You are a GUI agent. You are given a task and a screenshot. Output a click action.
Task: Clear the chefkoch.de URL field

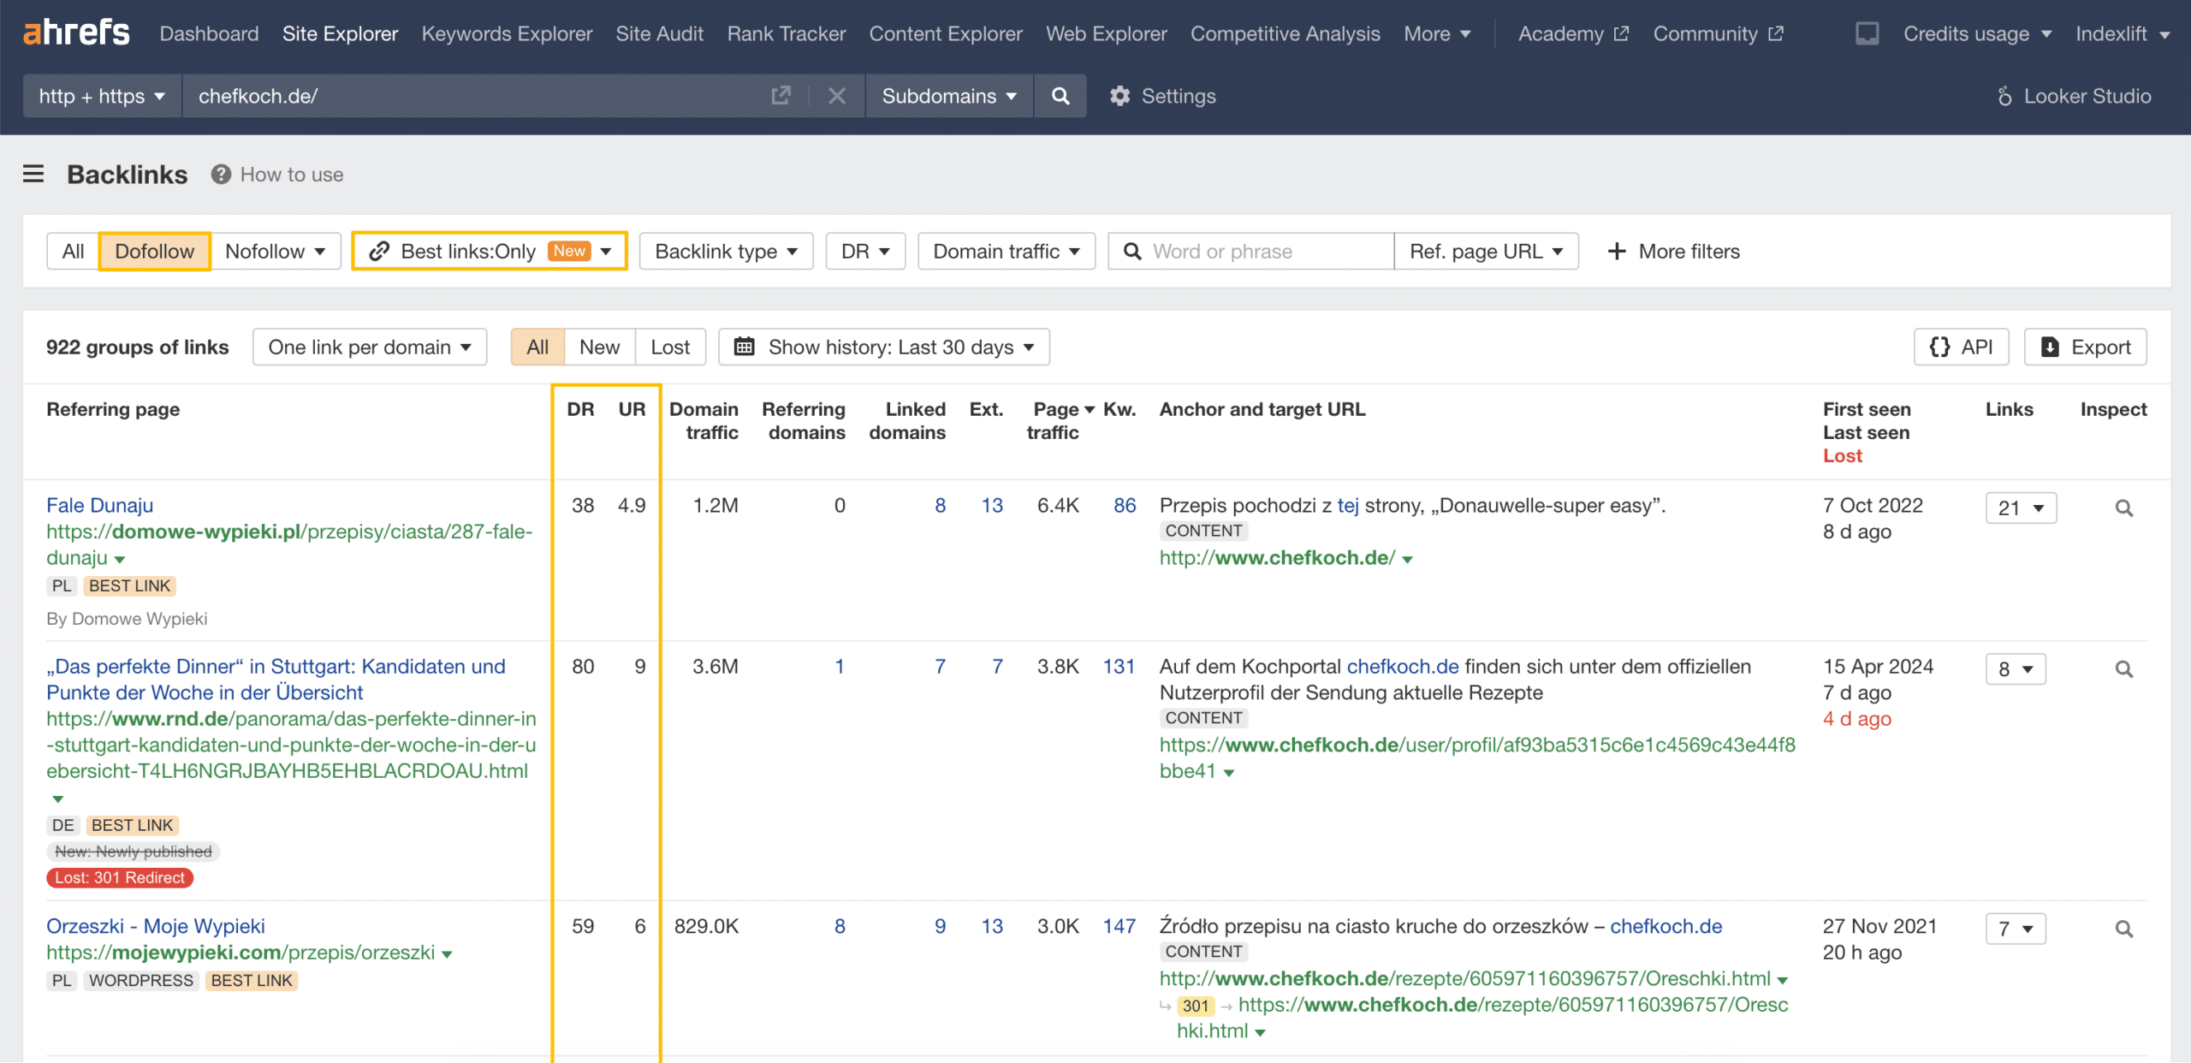837,96
